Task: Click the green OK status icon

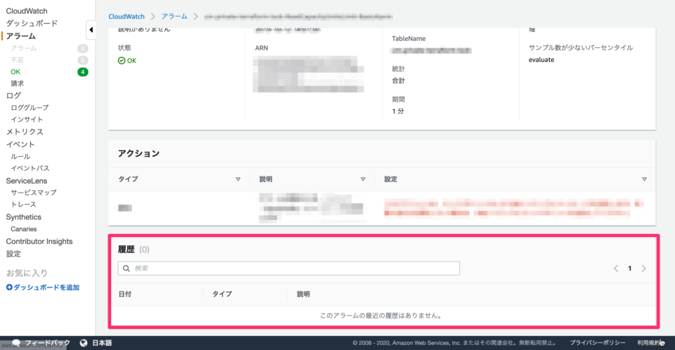Action: 122,60
